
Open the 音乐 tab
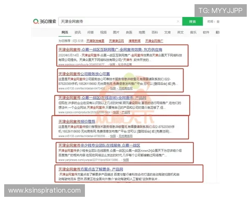pos(193,32)
